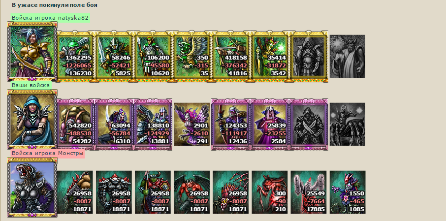Click dark swordsman unit showing 63094

(114, 125)
